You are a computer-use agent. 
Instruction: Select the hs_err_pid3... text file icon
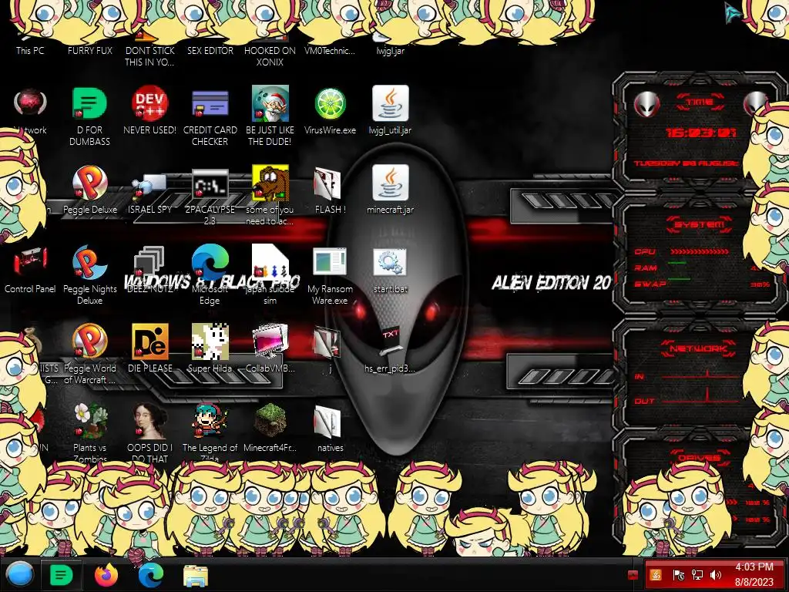tap(391, 342)
